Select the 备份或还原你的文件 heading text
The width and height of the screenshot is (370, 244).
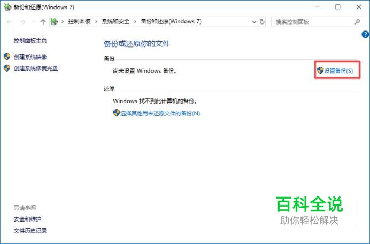137,44
